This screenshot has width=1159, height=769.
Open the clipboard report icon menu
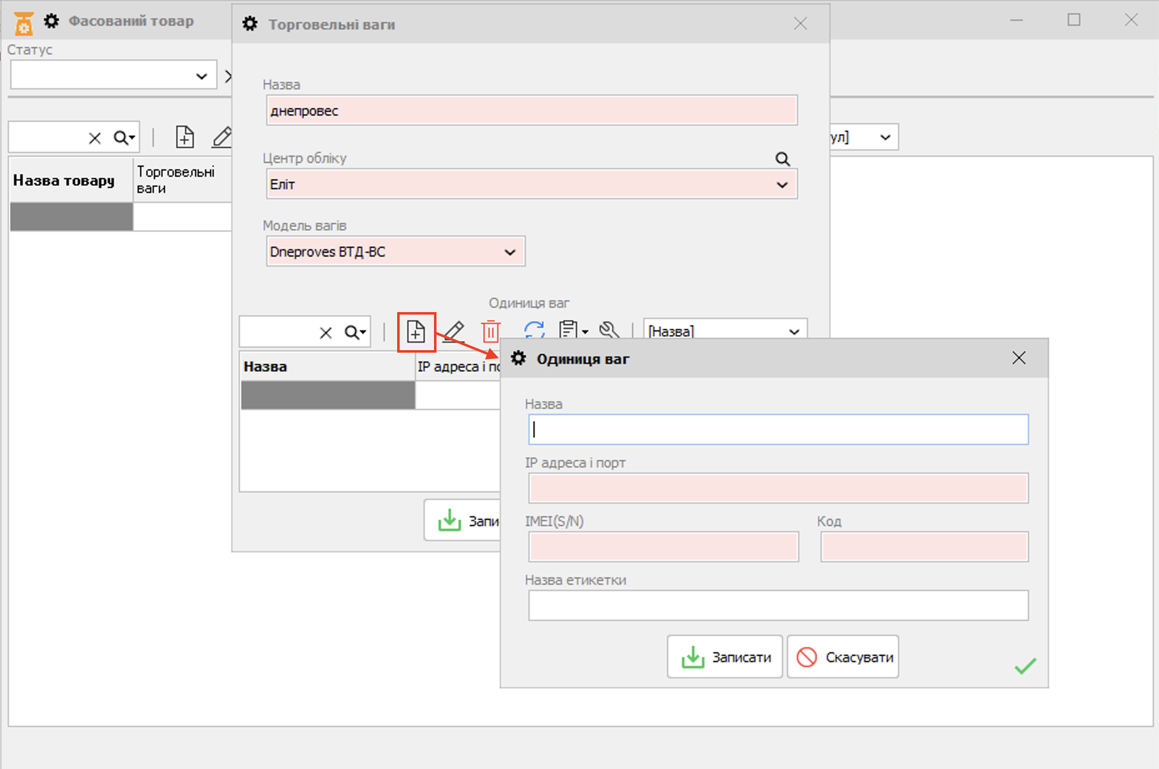pyautogui.click(x=573, y=330)
